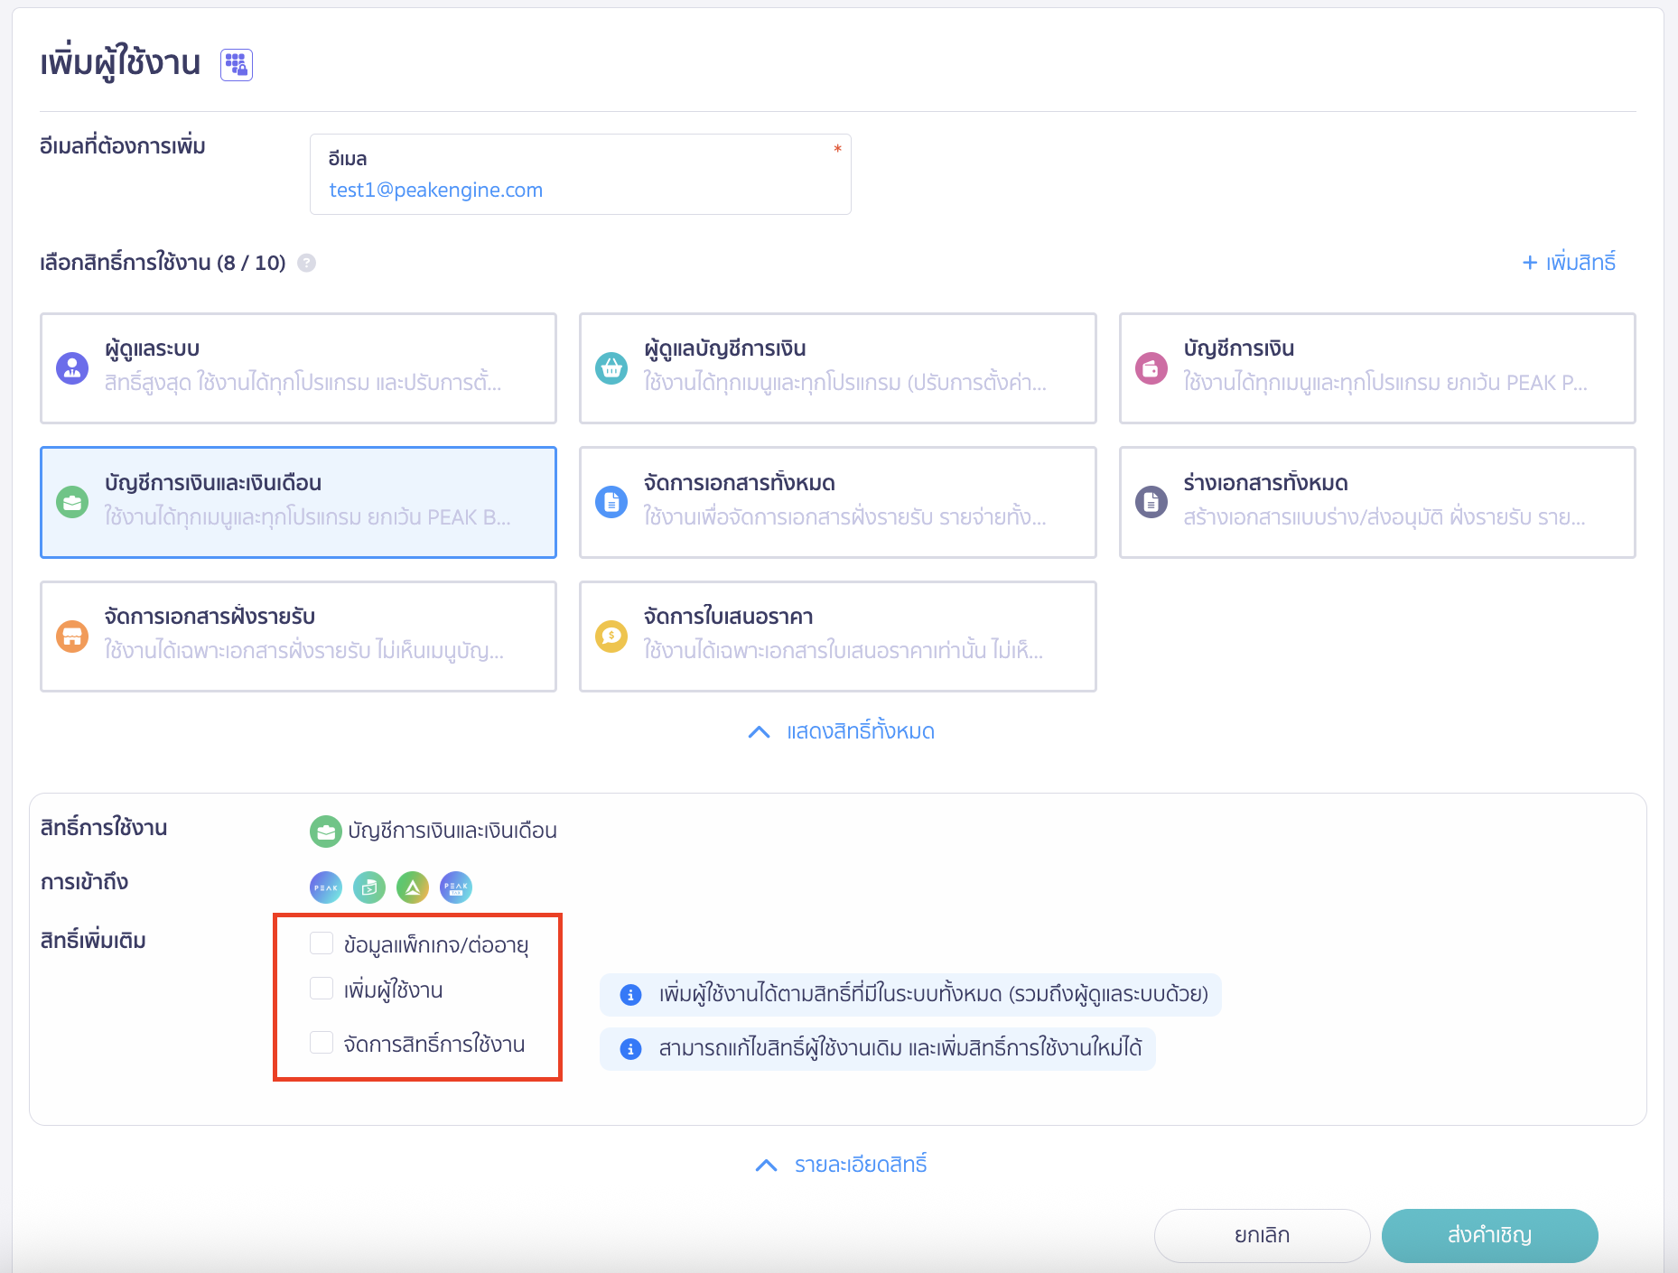Click the teal basket ผู้ดูแลบัญชีการเงิน icon
This screenshot has width=1678, height=1273.
(611, 368)
